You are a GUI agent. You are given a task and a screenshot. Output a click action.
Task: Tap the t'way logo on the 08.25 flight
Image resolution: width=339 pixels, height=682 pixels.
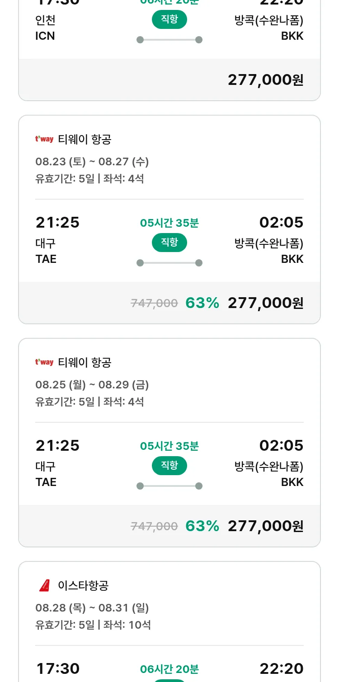pos(44,362)
